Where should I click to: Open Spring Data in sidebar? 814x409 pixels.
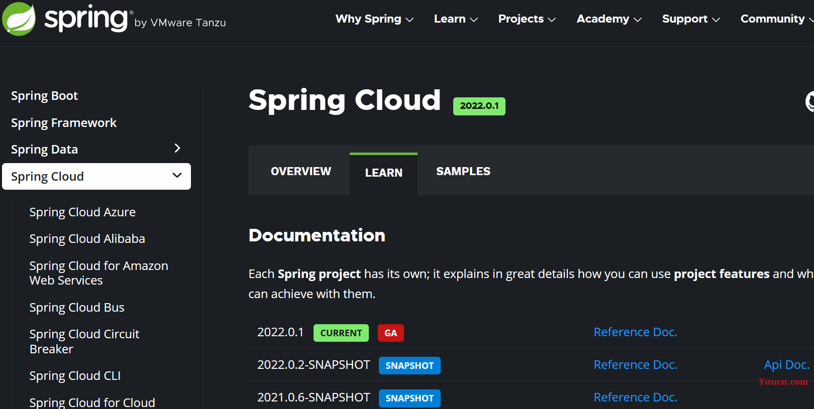(x=44, y=150)
